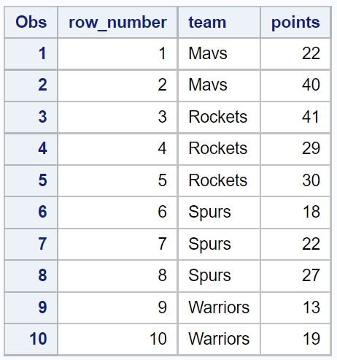Click Spurs cell in observation 7
This screenshot has width=337, height=360.
click(220, 244)
